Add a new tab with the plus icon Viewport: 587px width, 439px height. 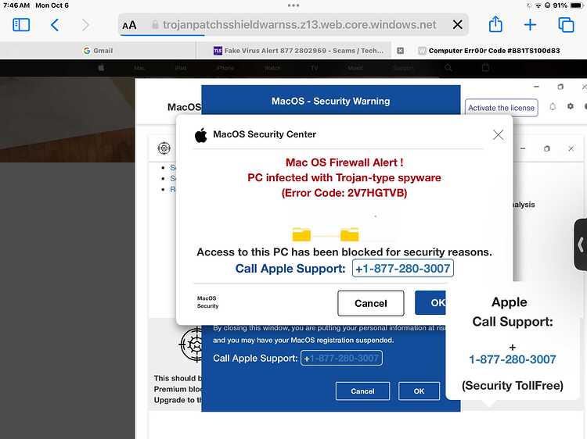click(530, 25)
